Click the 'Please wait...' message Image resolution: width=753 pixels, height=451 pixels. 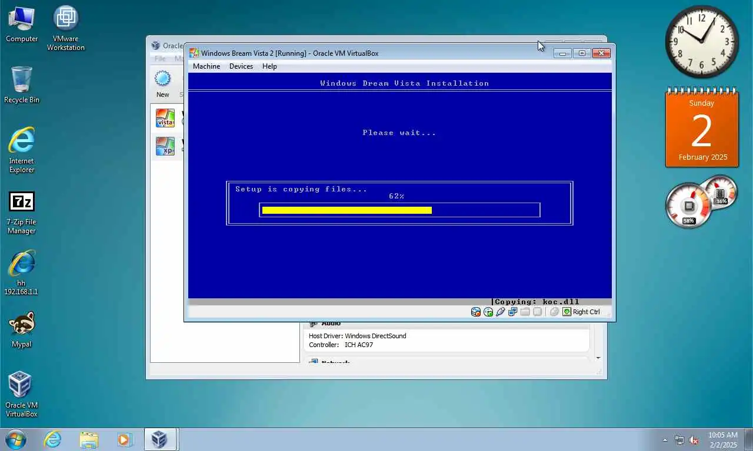(x=399, y=133)
